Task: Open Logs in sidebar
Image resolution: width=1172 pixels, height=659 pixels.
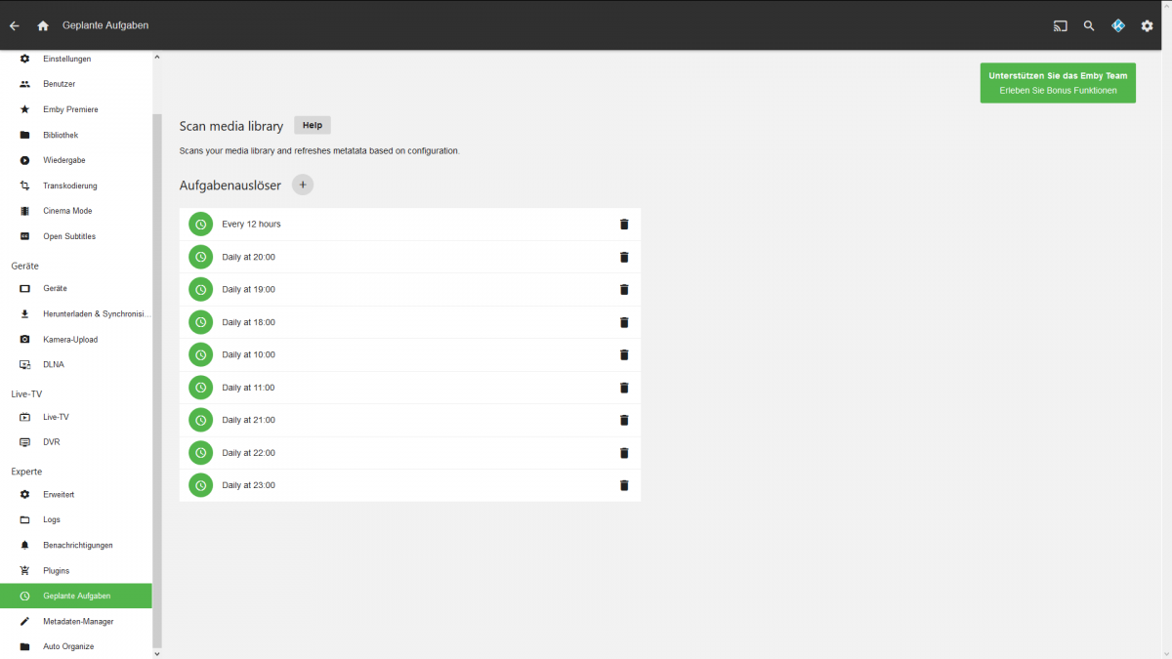Action: click(76, 519)
